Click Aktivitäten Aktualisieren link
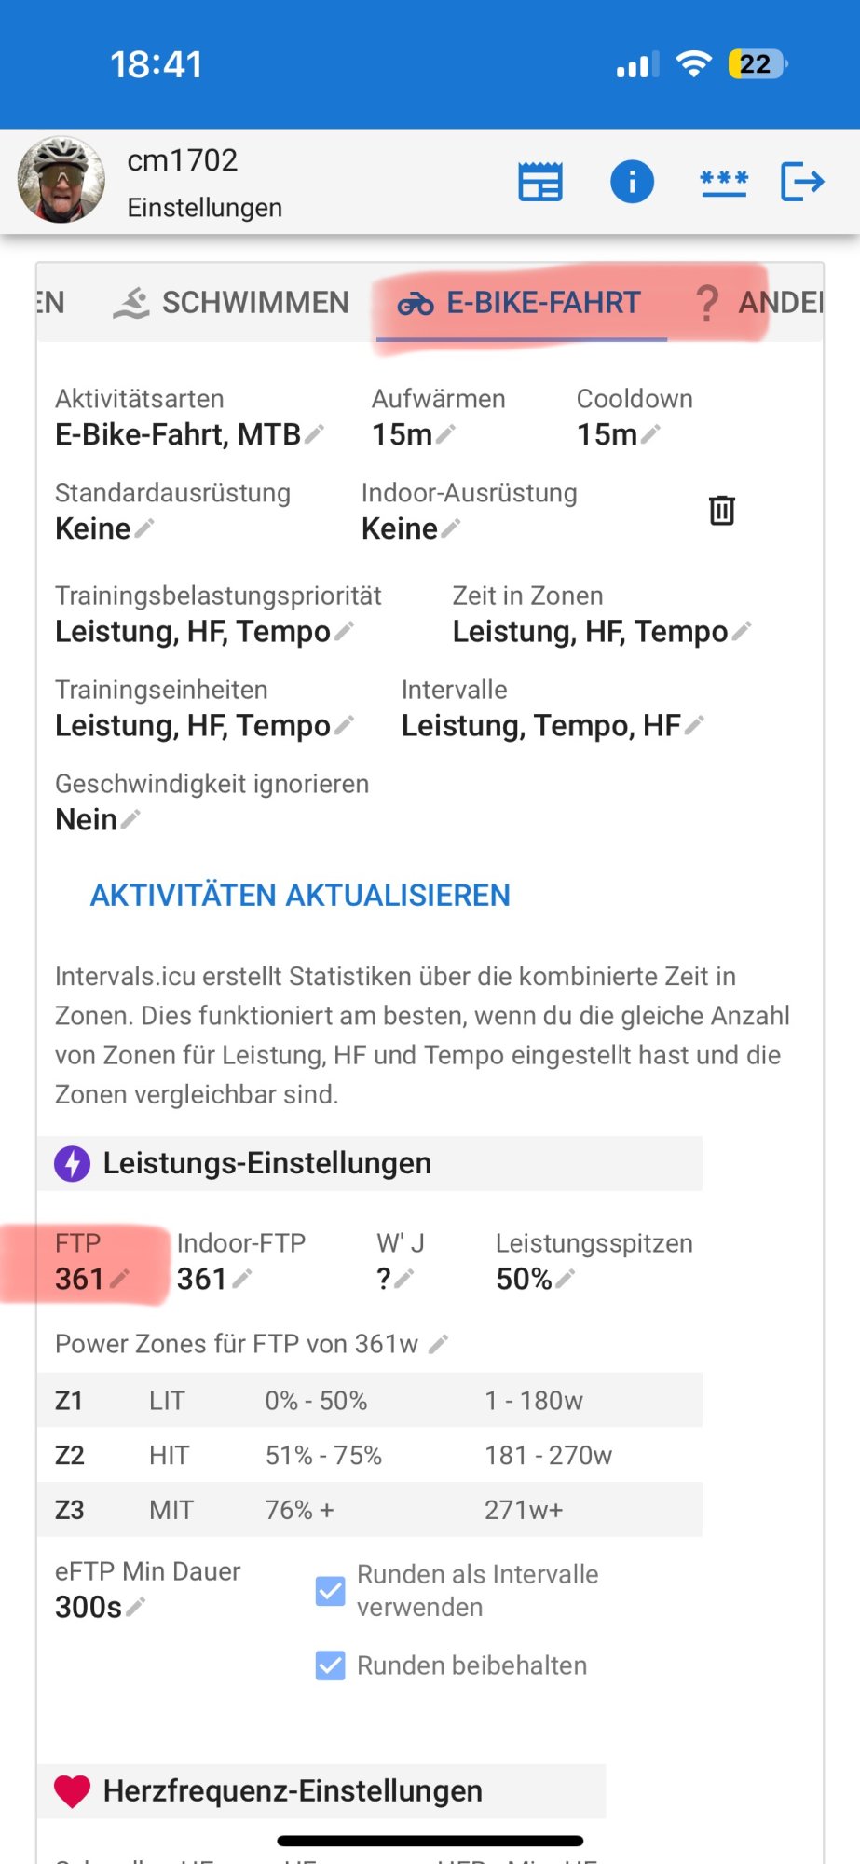This screenshot has height=1864, width=860. tap(300, 896)
